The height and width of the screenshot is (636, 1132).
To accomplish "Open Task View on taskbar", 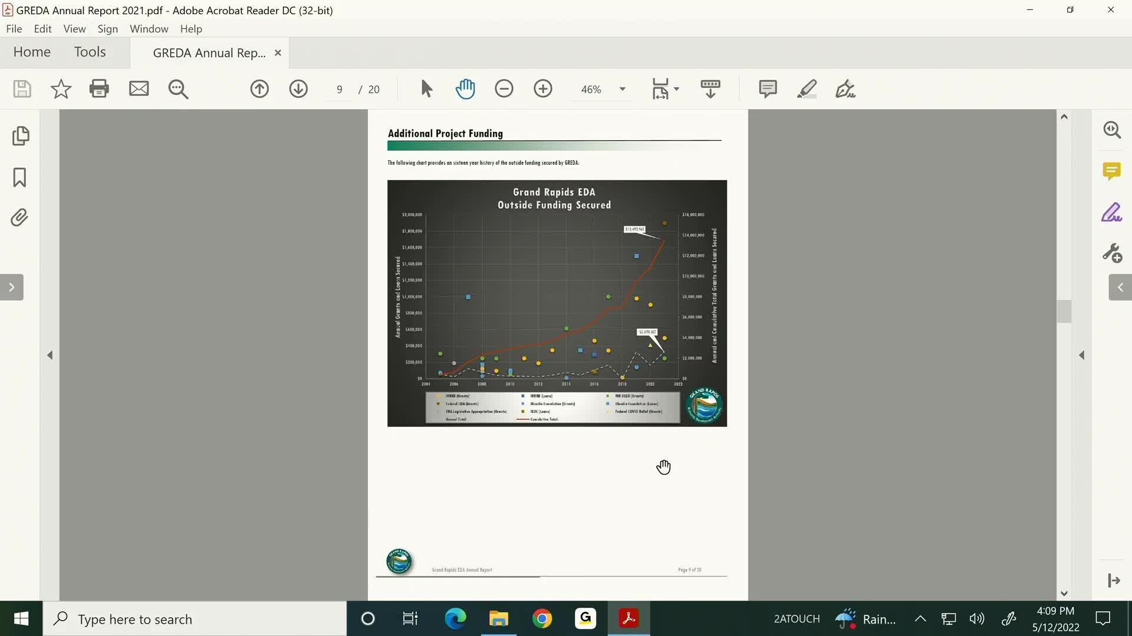I will 410,619.
